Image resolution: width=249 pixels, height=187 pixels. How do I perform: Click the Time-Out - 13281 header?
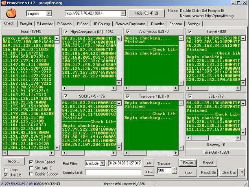click(x=216, y=152)
